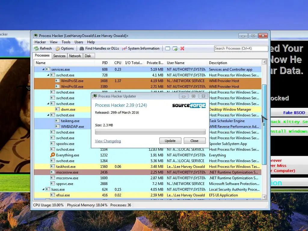Image resolution: width=308 pixels, height=231 pixels.
Task: Sort by the PID column header
Action: pos(102,63)
